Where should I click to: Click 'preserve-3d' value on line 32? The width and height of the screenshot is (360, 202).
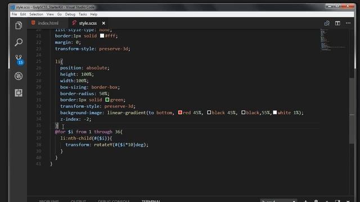coord(119,106)
